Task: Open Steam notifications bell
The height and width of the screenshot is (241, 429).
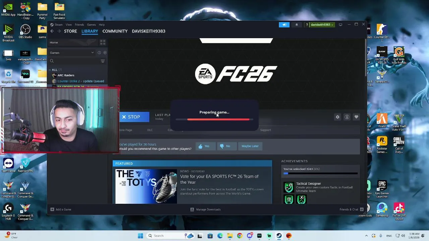Action: click(x=296, y=24)
